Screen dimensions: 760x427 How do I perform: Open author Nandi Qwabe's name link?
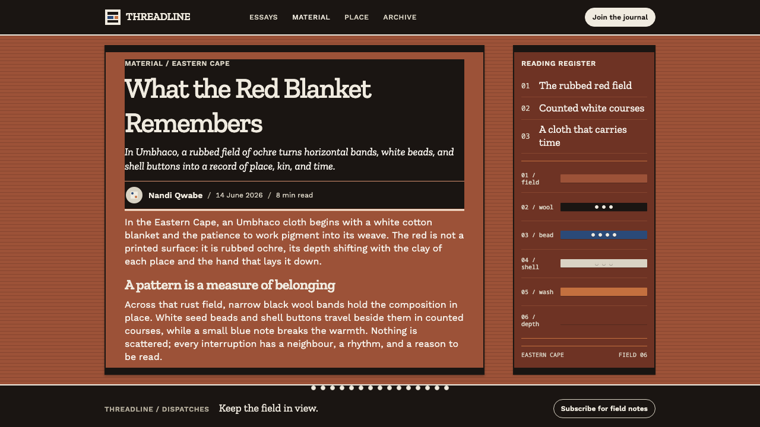pyautogui.click(x=175, y=195)
